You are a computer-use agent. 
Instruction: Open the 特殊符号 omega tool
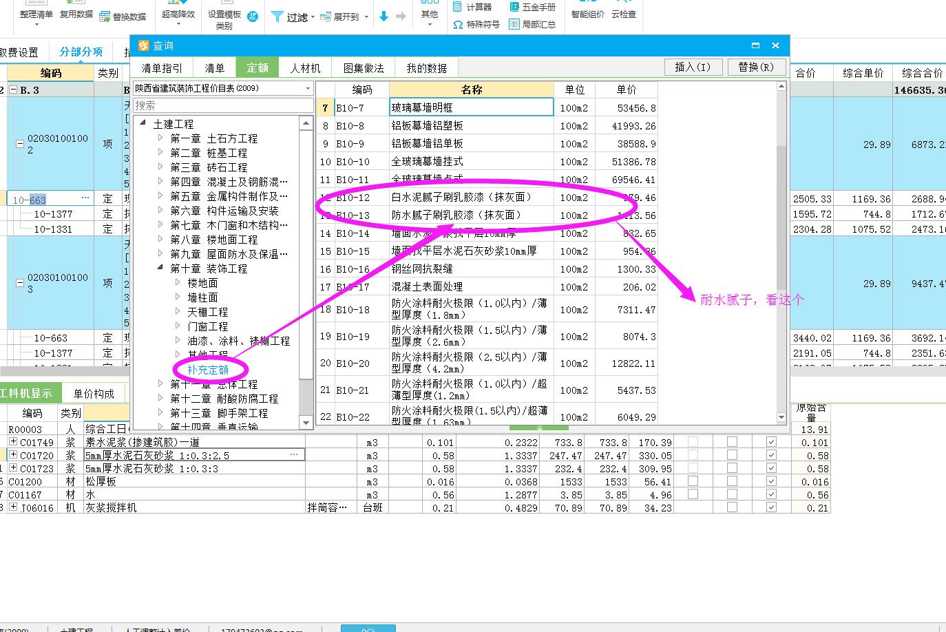pos(476,24)
